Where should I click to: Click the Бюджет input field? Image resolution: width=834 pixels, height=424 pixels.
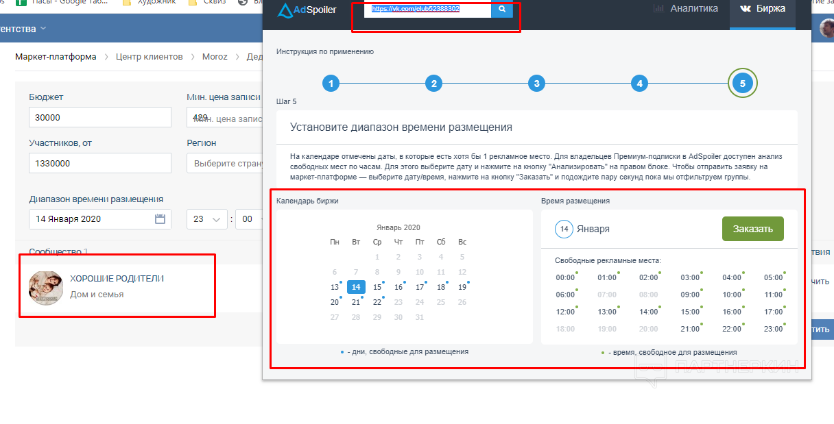coord(99,117)
